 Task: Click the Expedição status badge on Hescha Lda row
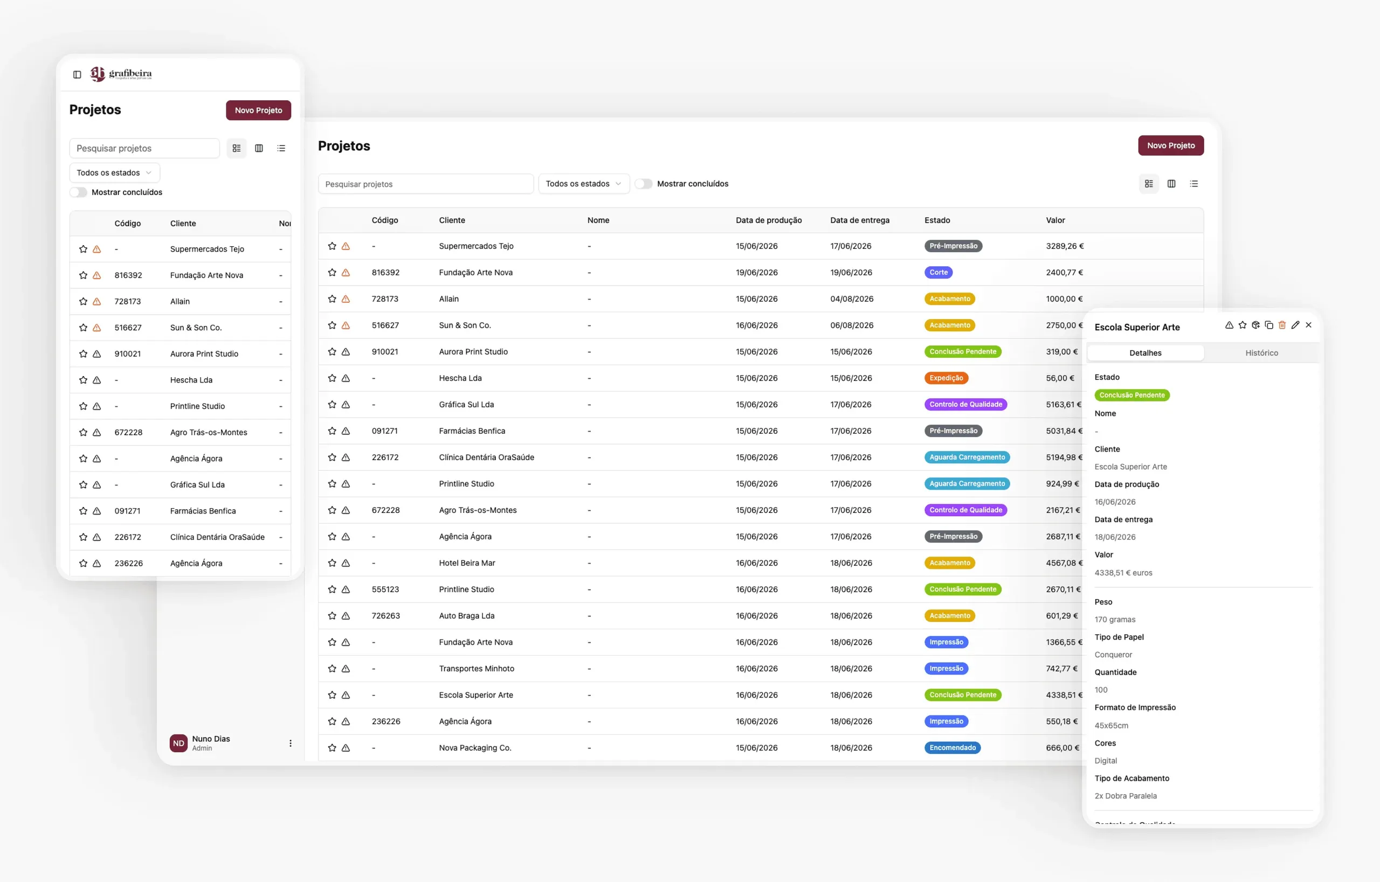tap(946, 378)
